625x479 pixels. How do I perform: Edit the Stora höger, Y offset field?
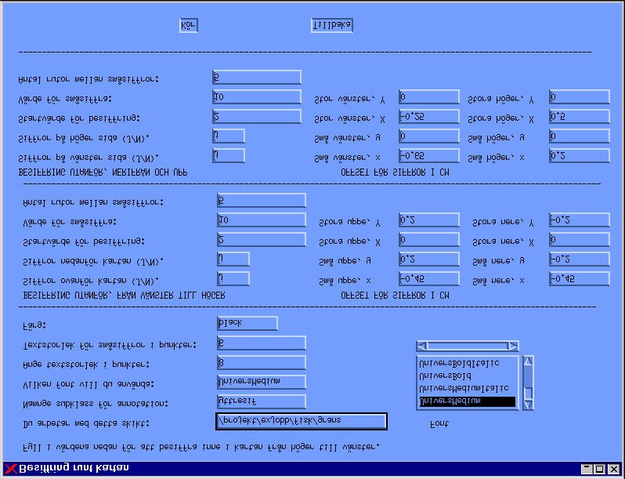[x=579, y=97]
